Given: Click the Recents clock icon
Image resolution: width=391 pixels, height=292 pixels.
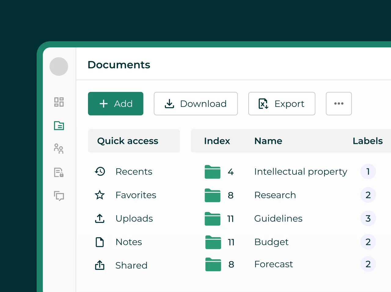Looking at the screenshot, I should coord(100,172).
